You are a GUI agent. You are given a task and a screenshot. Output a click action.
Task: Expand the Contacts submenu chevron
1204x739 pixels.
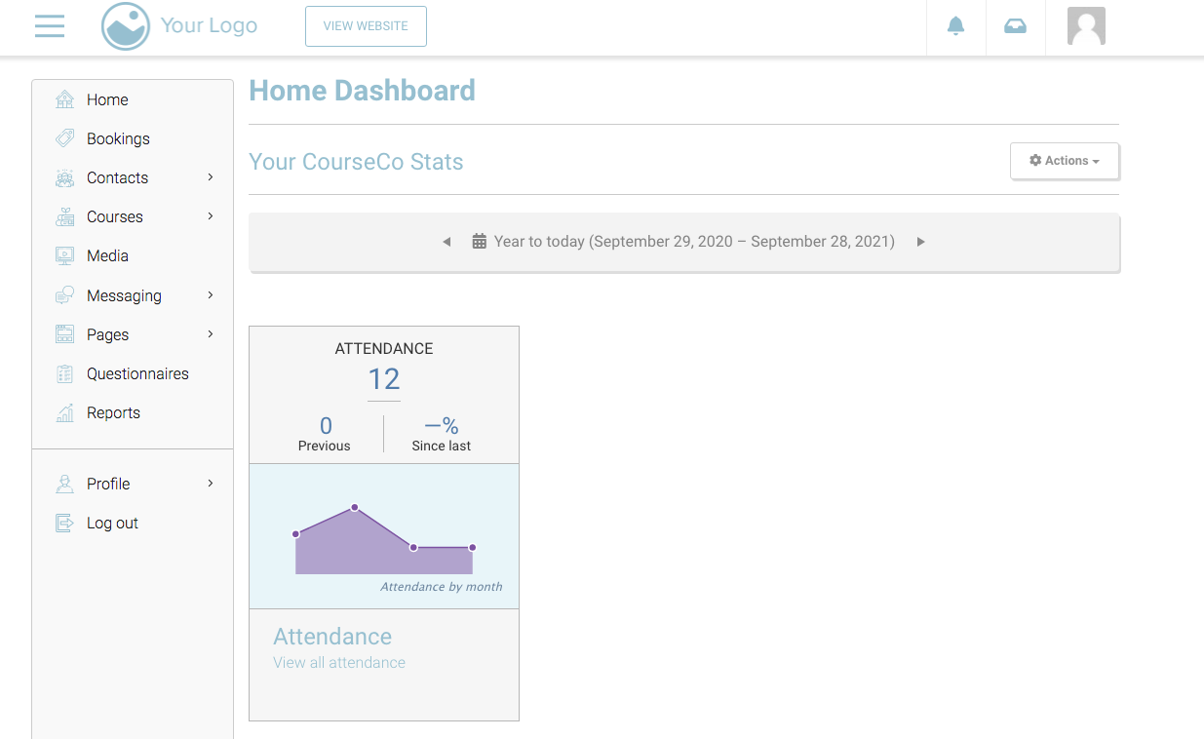(211, 177)
